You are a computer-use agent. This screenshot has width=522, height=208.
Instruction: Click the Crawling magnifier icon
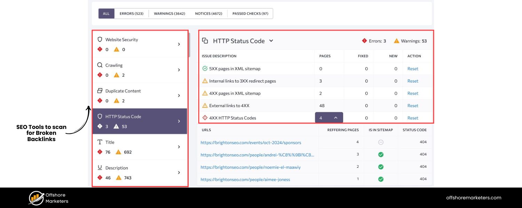[x=100, y=65]
